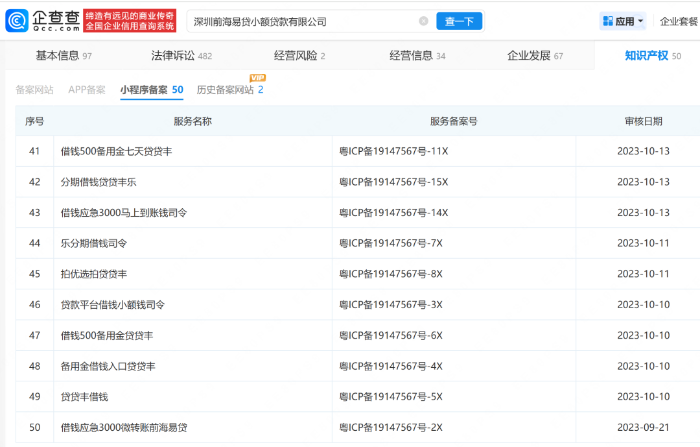Select service name 分期借钱贷贷丰乐
Image resolution: width=700 pixels, height=447 pixels.
point(99,182)
